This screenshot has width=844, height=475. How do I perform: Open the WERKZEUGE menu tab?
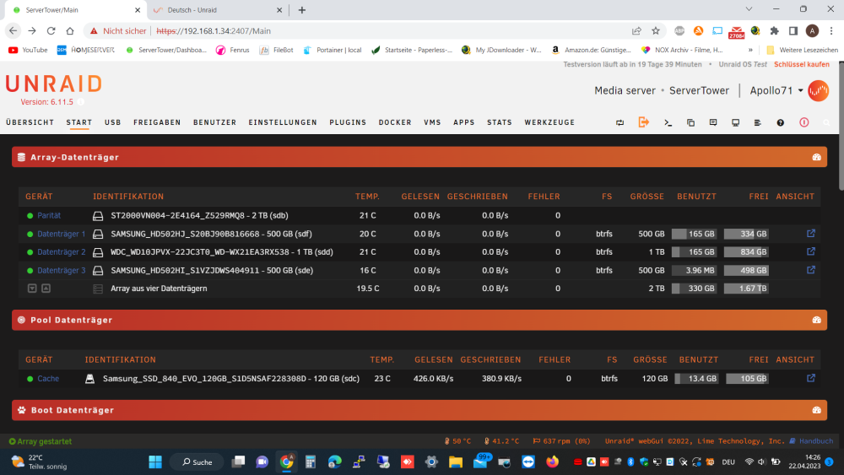549,122
